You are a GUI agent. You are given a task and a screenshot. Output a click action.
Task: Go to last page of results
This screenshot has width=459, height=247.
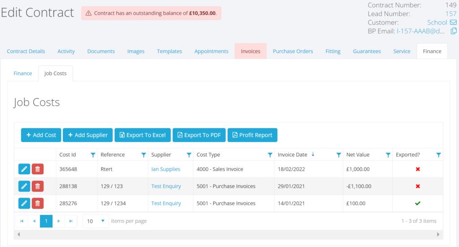(x=71, y=221)
